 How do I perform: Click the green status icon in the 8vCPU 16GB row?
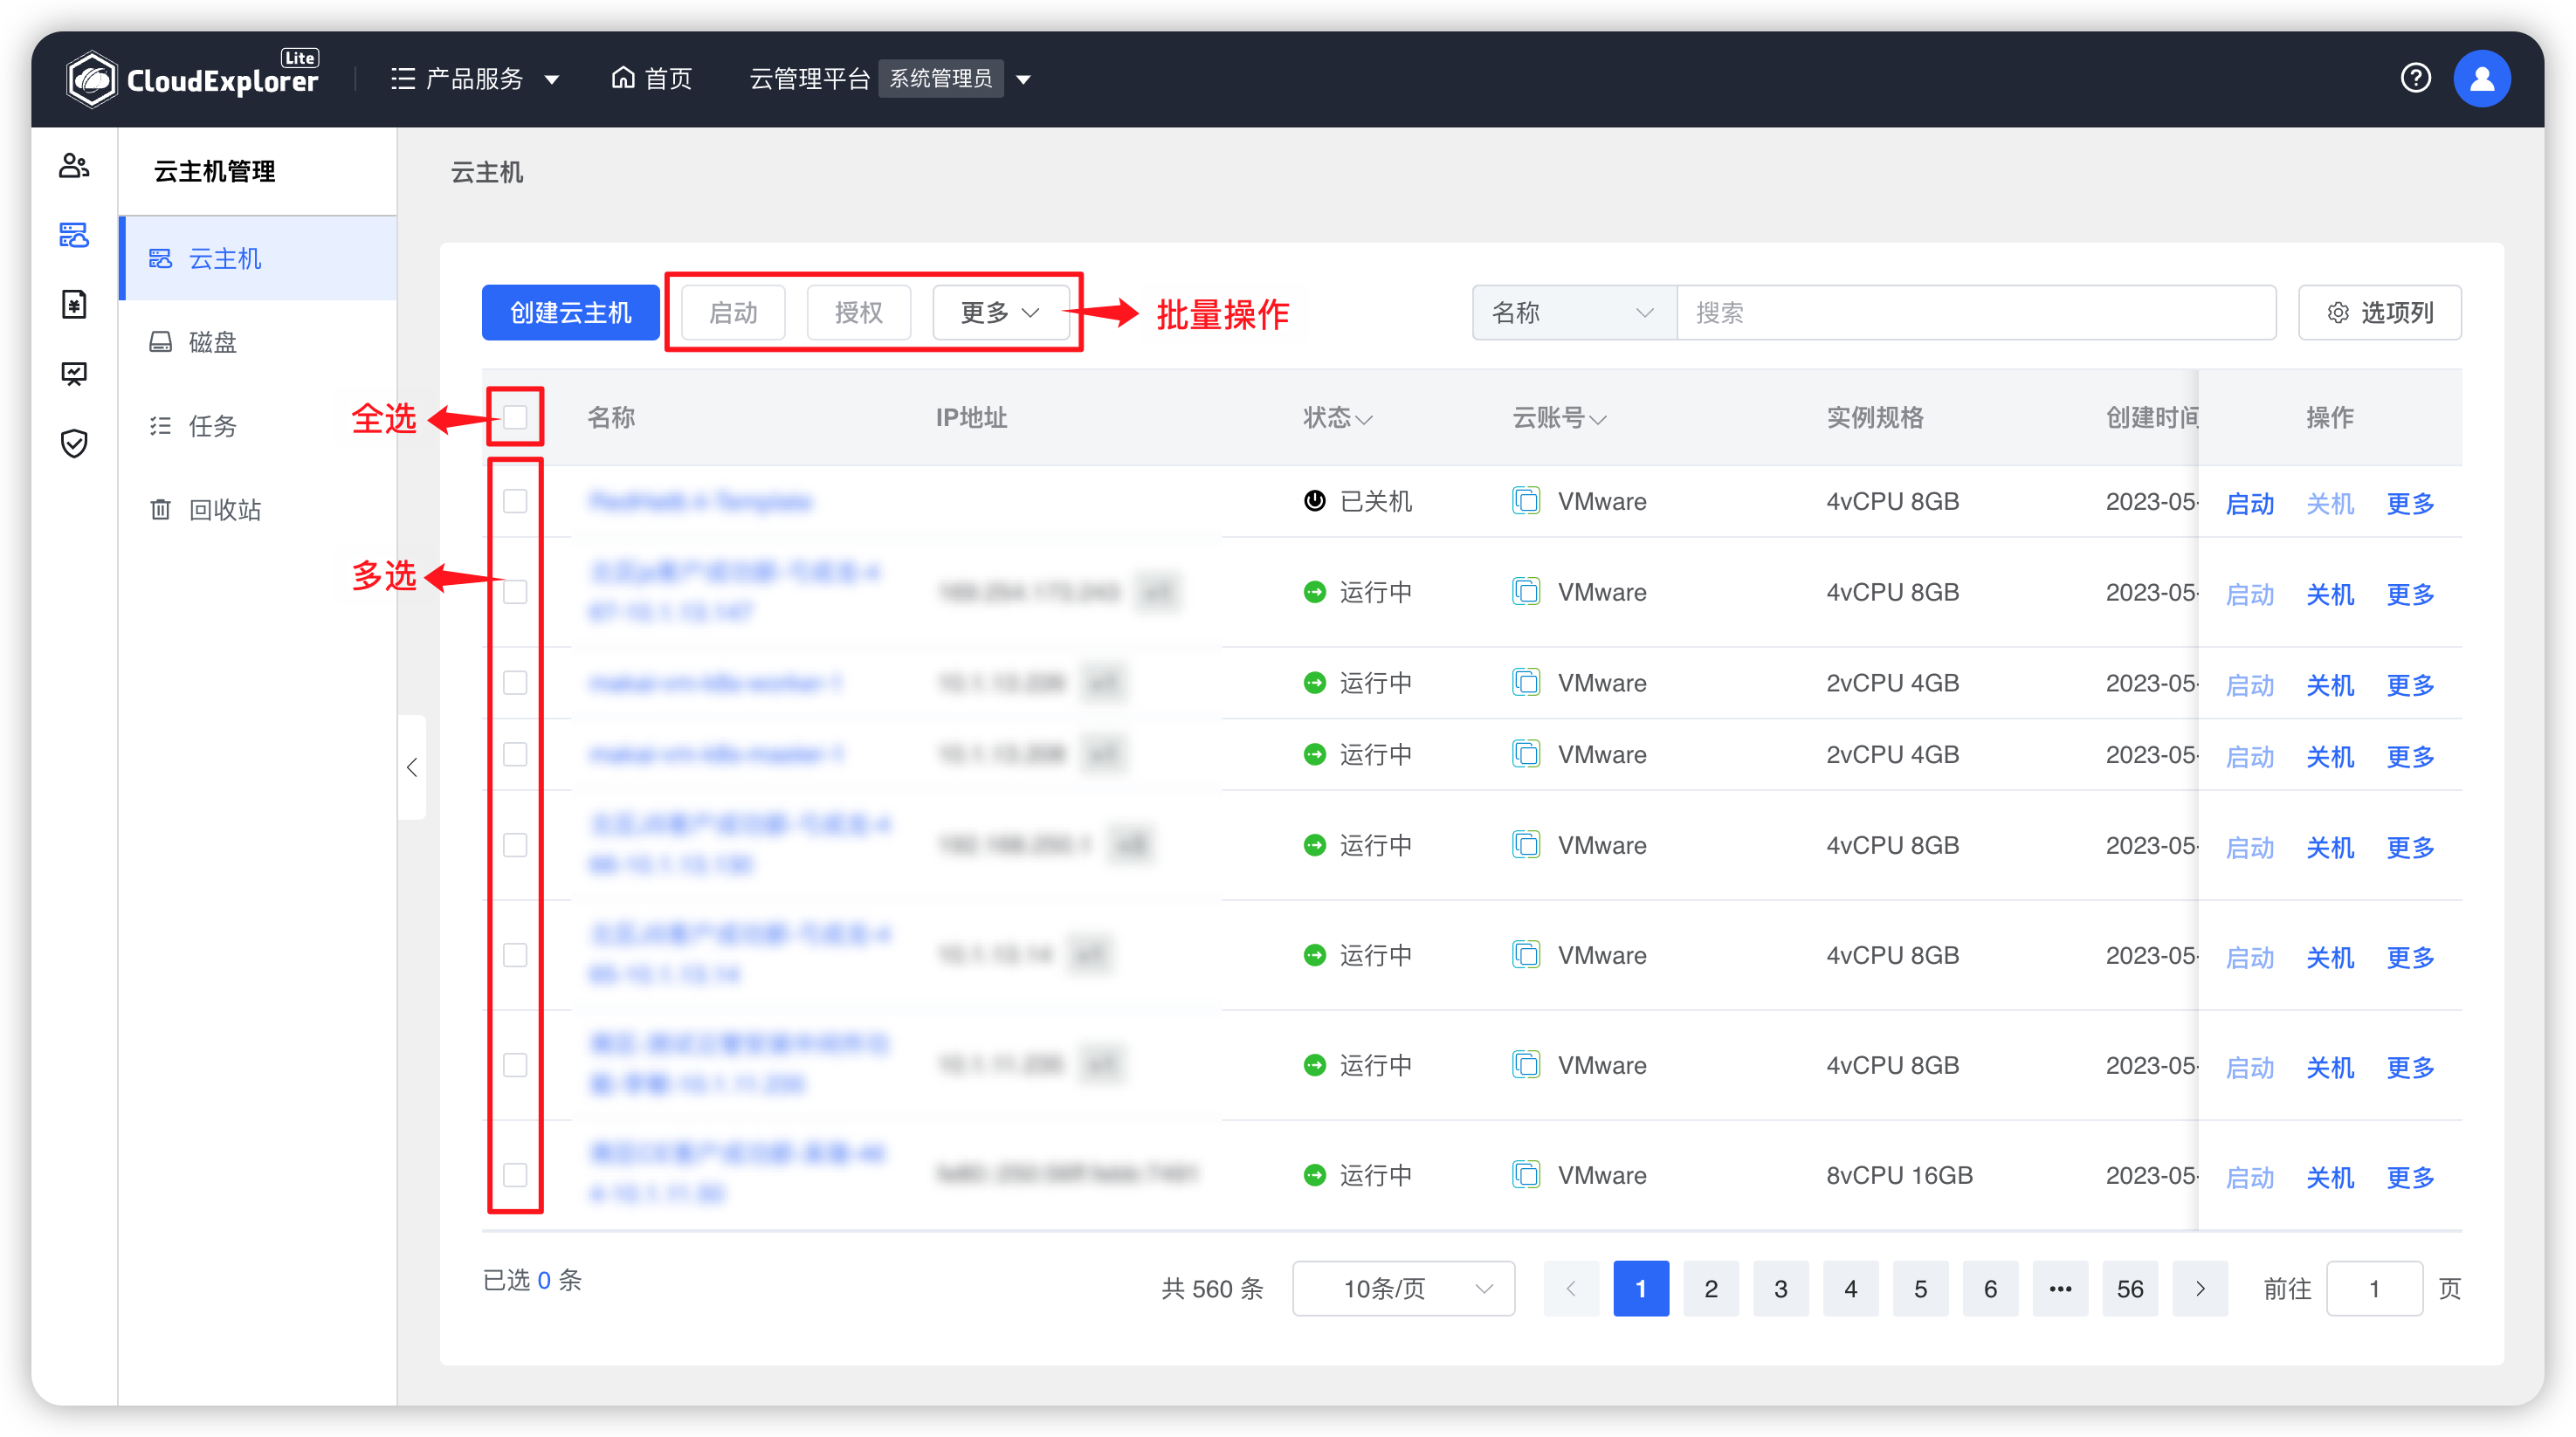tap(1314, 1175)
